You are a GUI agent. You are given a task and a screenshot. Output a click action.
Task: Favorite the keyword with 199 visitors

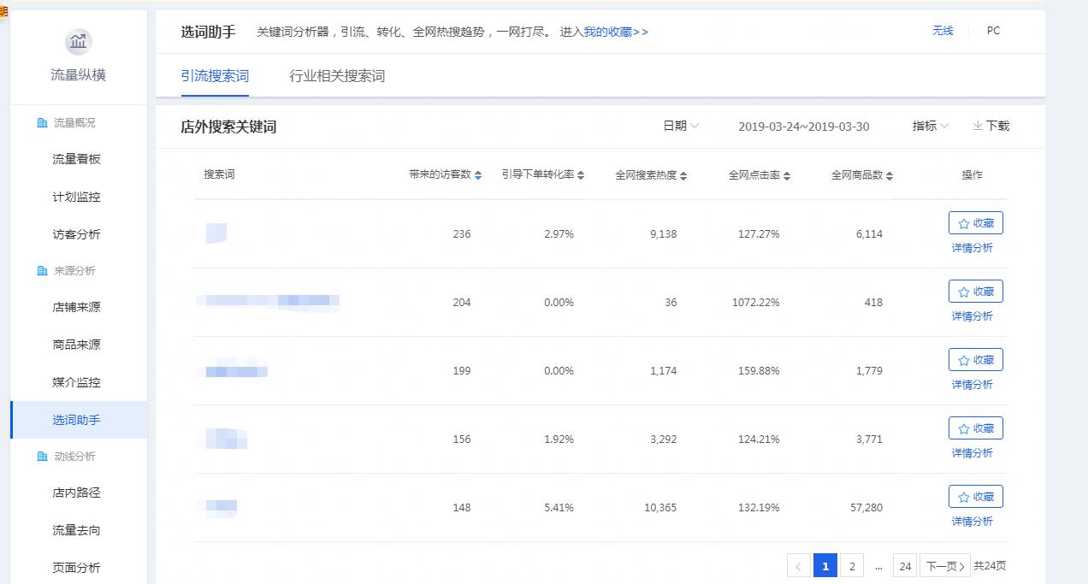(x=975, y=360)
